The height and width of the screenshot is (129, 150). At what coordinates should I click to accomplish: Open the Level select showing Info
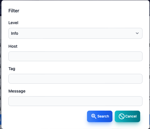point(75,33)
